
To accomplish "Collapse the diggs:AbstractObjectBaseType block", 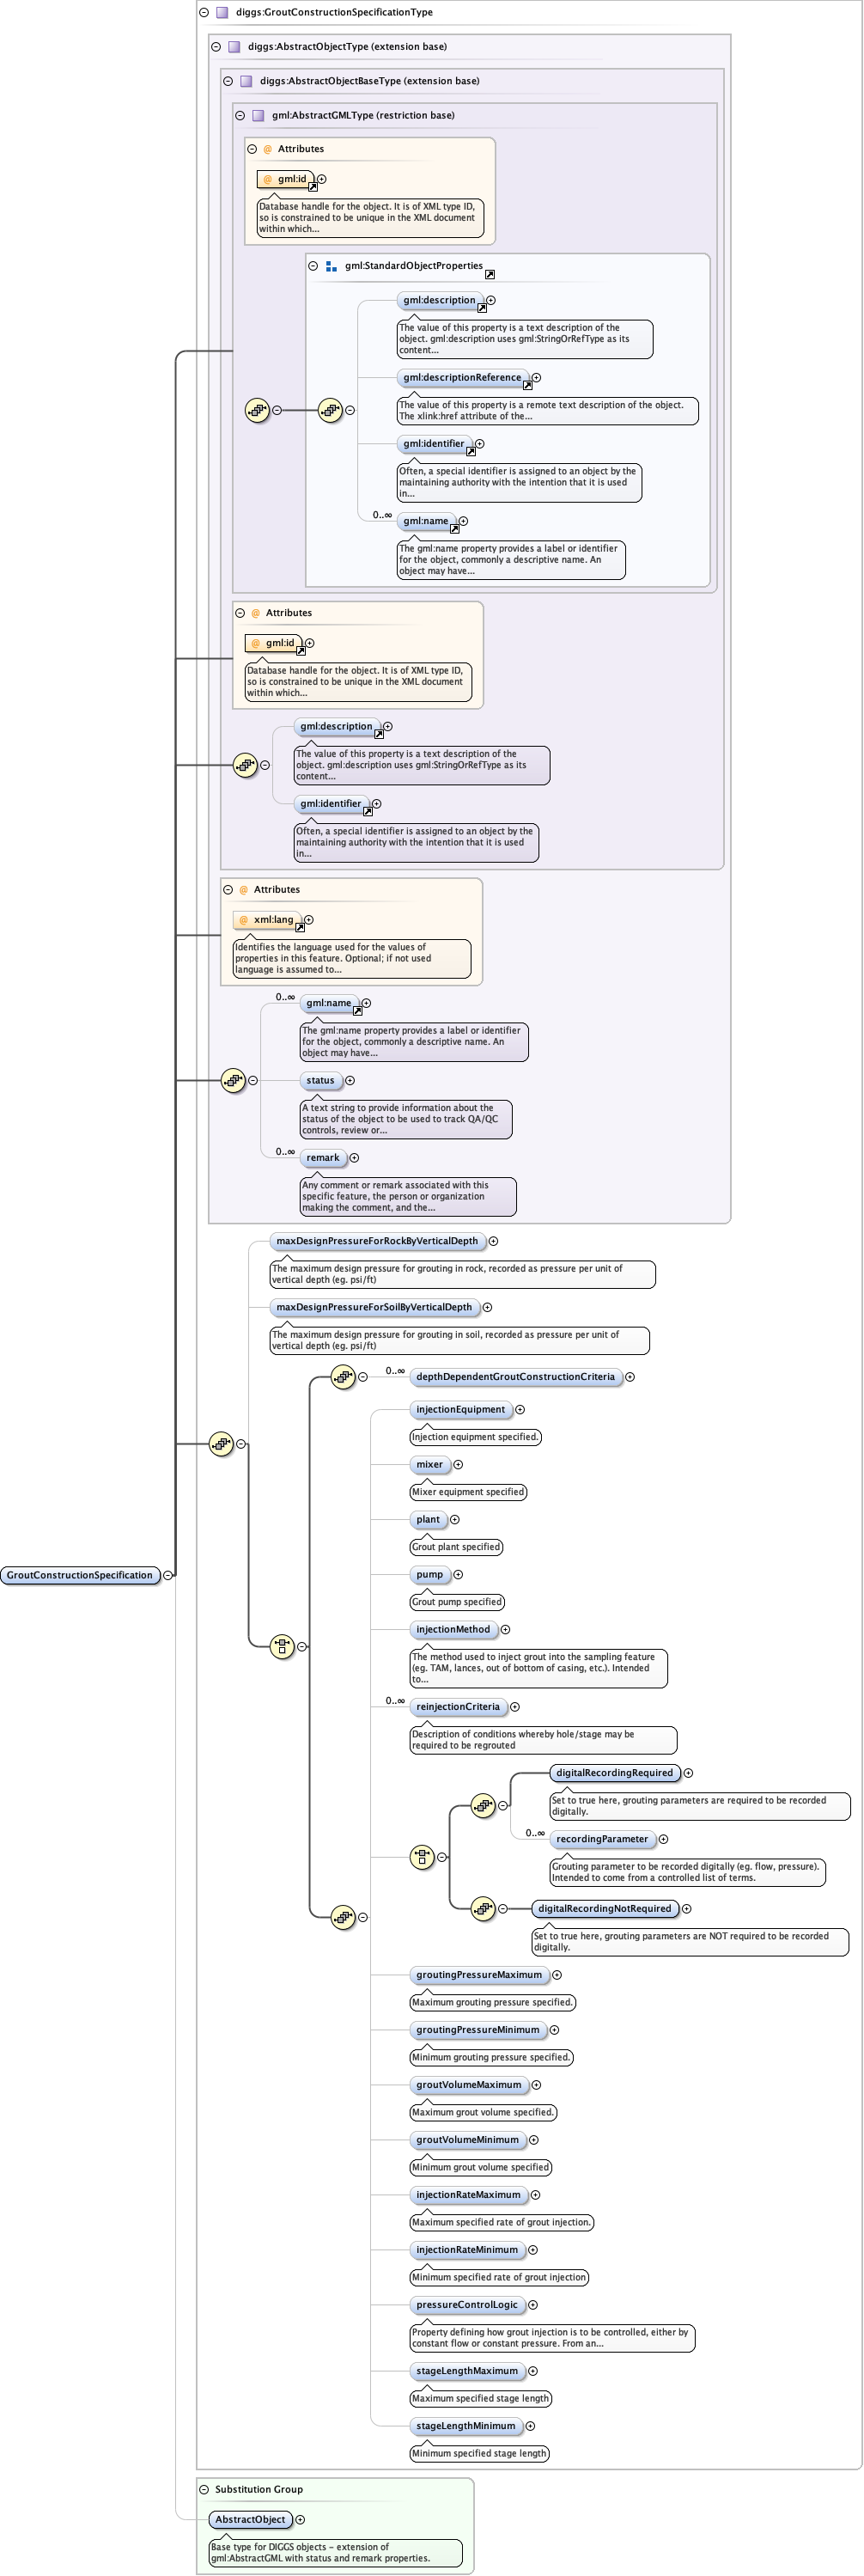I will (x=228, y=81).
